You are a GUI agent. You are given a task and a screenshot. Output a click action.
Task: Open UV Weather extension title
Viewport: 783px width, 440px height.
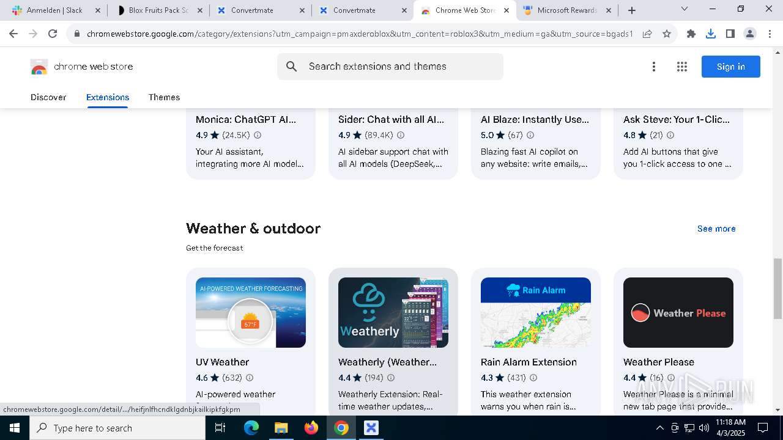pyautogui.click(x=222, y=362)
